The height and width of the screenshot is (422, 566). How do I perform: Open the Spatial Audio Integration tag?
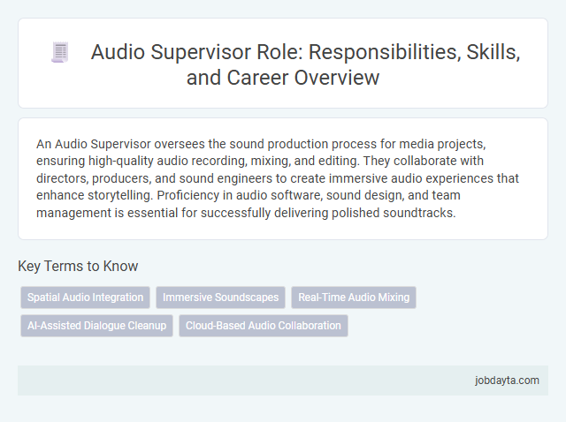(x=85, y=298)
